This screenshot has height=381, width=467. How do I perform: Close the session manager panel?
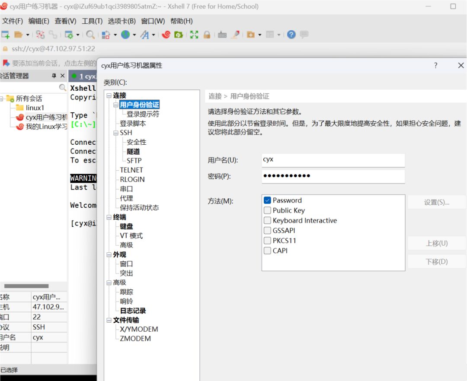coord(63,76)
